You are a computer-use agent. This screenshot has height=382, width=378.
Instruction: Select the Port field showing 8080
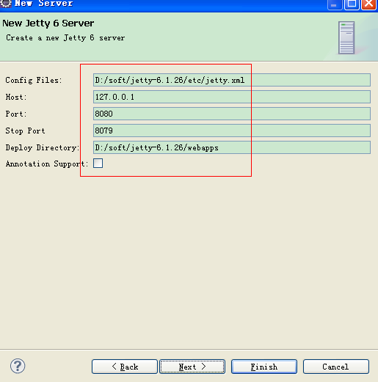pyautogui.click(x=232, y=114)
